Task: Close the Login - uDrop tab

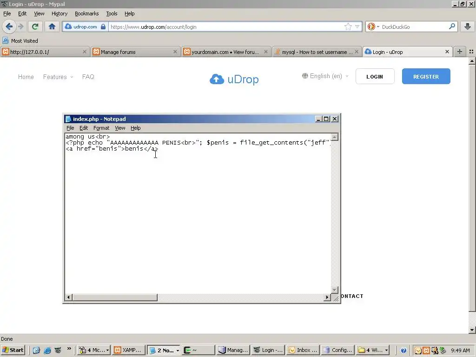Action: click(x=447, y=52)
